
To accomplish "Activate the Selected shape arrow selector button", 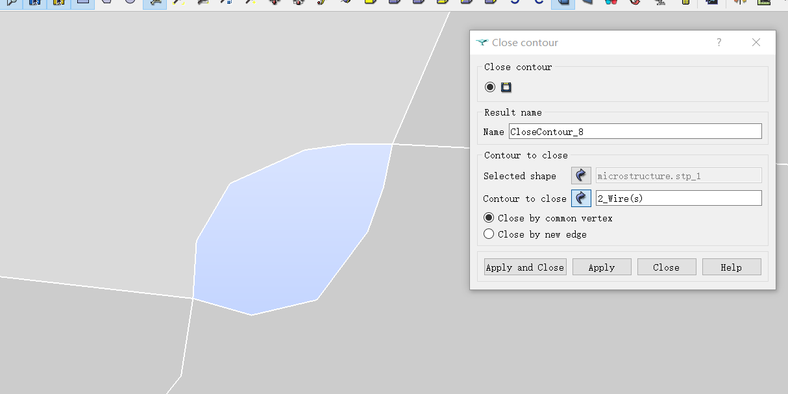I will tap(581, 175).
